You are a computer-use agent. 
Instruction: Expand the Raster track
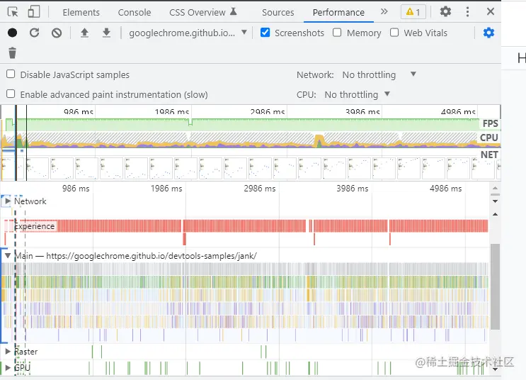[8, 351]
